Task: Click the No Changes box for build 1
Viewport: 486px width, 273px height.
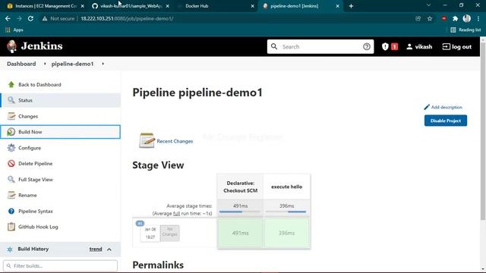Action: [169, 233]
